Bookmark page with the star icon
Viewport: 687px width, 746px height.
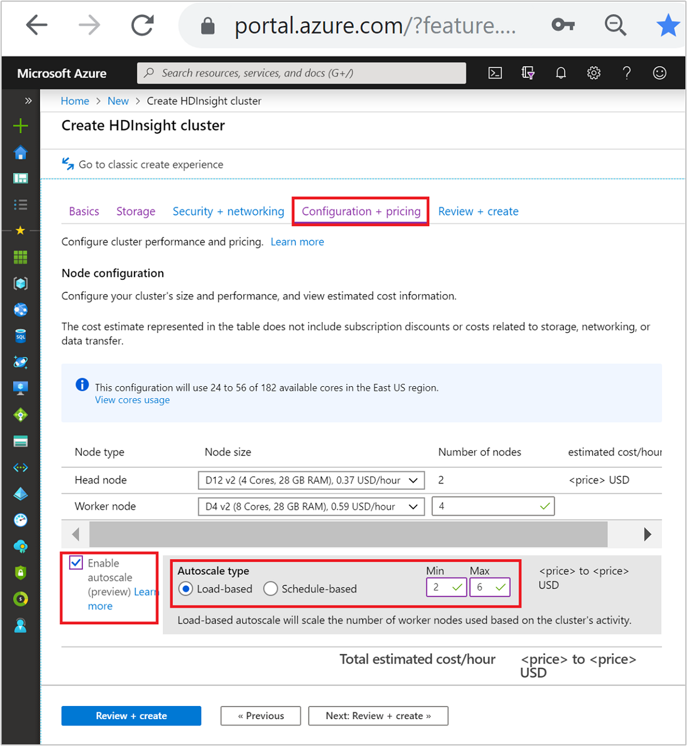[x=668, y=25]
